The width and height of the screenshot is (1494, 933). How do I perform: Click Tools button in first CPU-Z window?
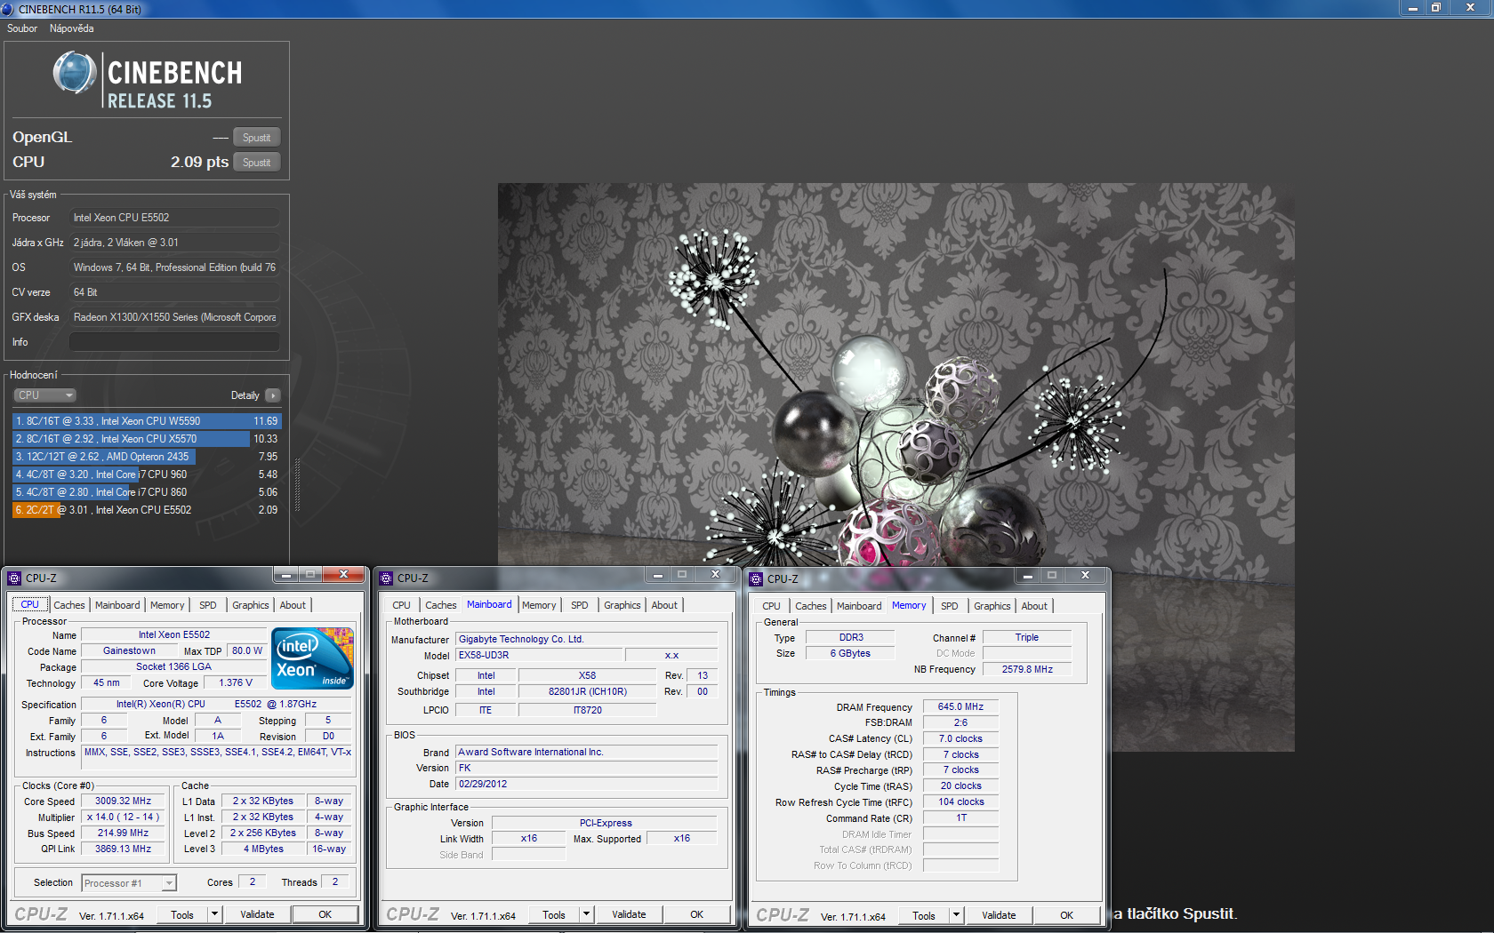pyautogui.click(x=182, y=914)
